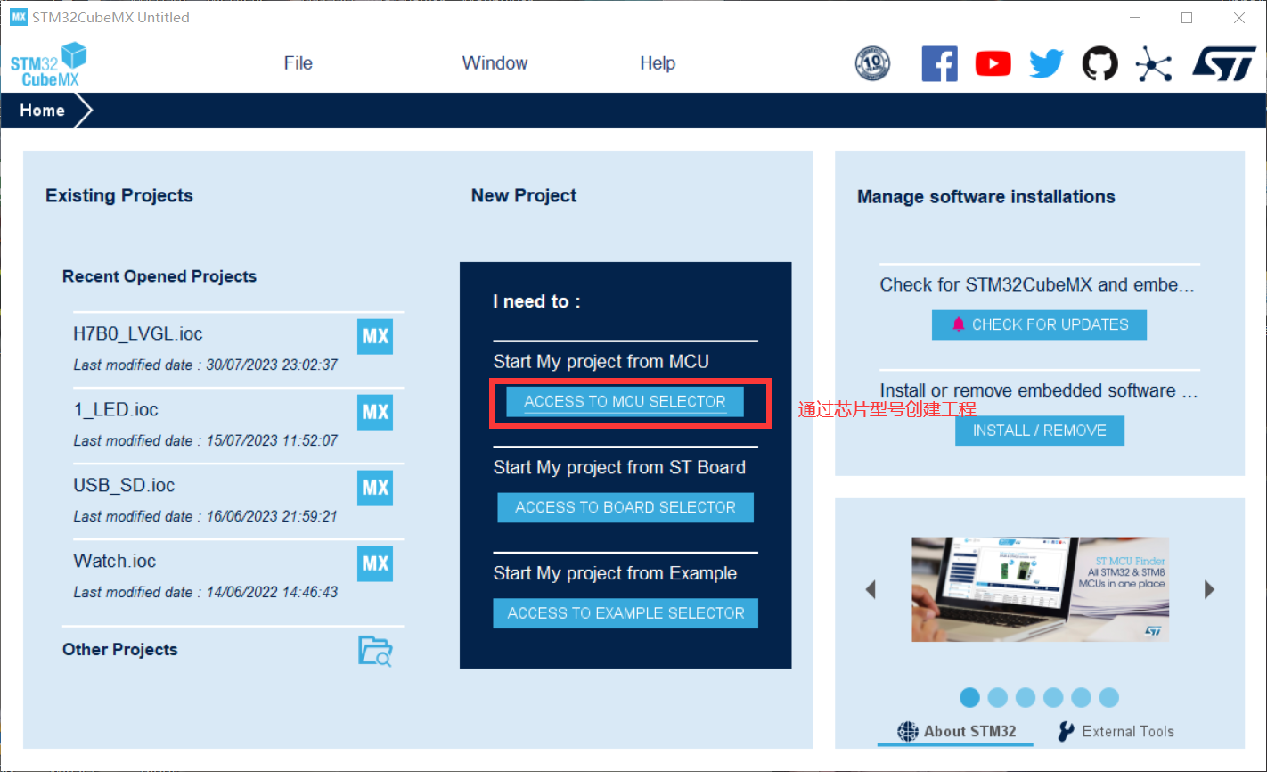Show previous banner with left arrow
The width and height of the screenshot is (1267, 772).
click(x=871, y=589)
